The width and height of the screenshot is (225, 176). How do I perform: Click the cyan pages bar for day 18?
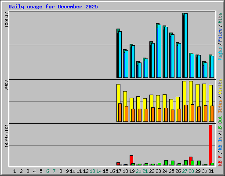point(127,64)
